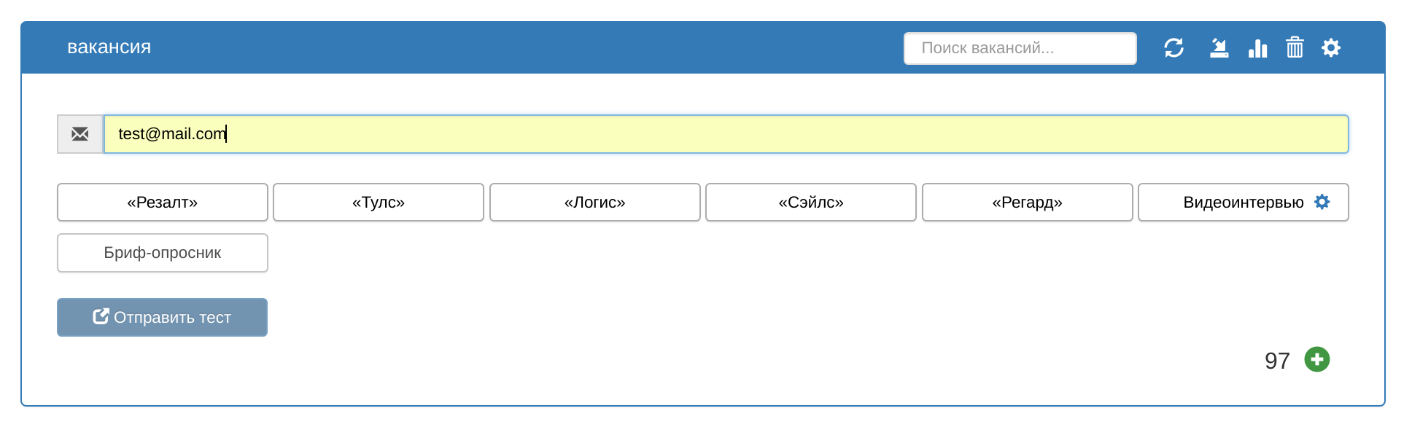The height and width of the screenshot is (427, 1412).
Task: Click the refresh icon in header
Action: [x=1174, y=48]
